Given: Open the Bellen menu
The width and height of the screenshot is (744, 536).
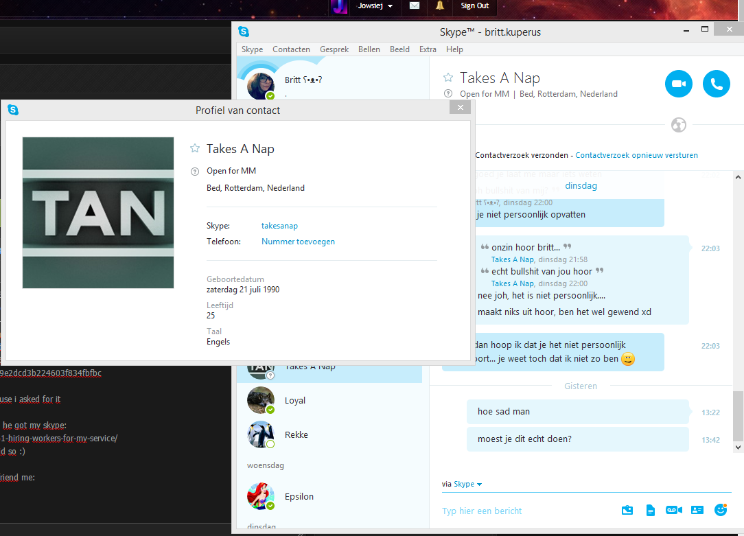Looking at the screenshot, I should coord(369,49).
